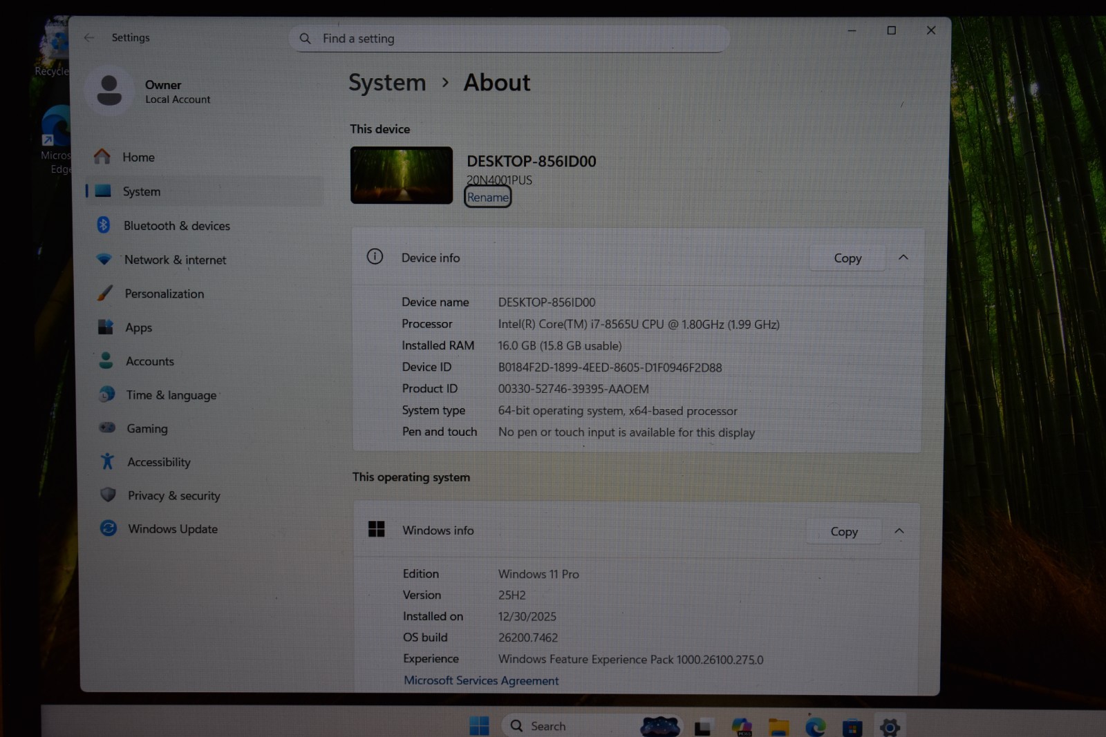Maximize the Settings window
This screenshot has height=737, width=1106.
892,30
